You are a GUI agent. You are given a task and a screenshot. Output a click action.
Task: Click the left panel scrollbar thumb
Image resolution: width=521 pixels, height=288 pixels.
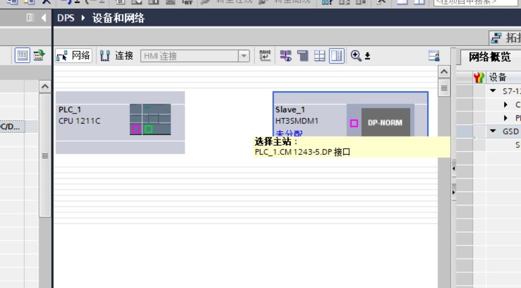tap(45, 155)
